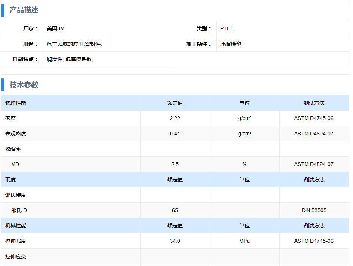Click the PTFE category value
Image resolution: width=353 pixels, height=266 pixels.
tap(227, 28)
